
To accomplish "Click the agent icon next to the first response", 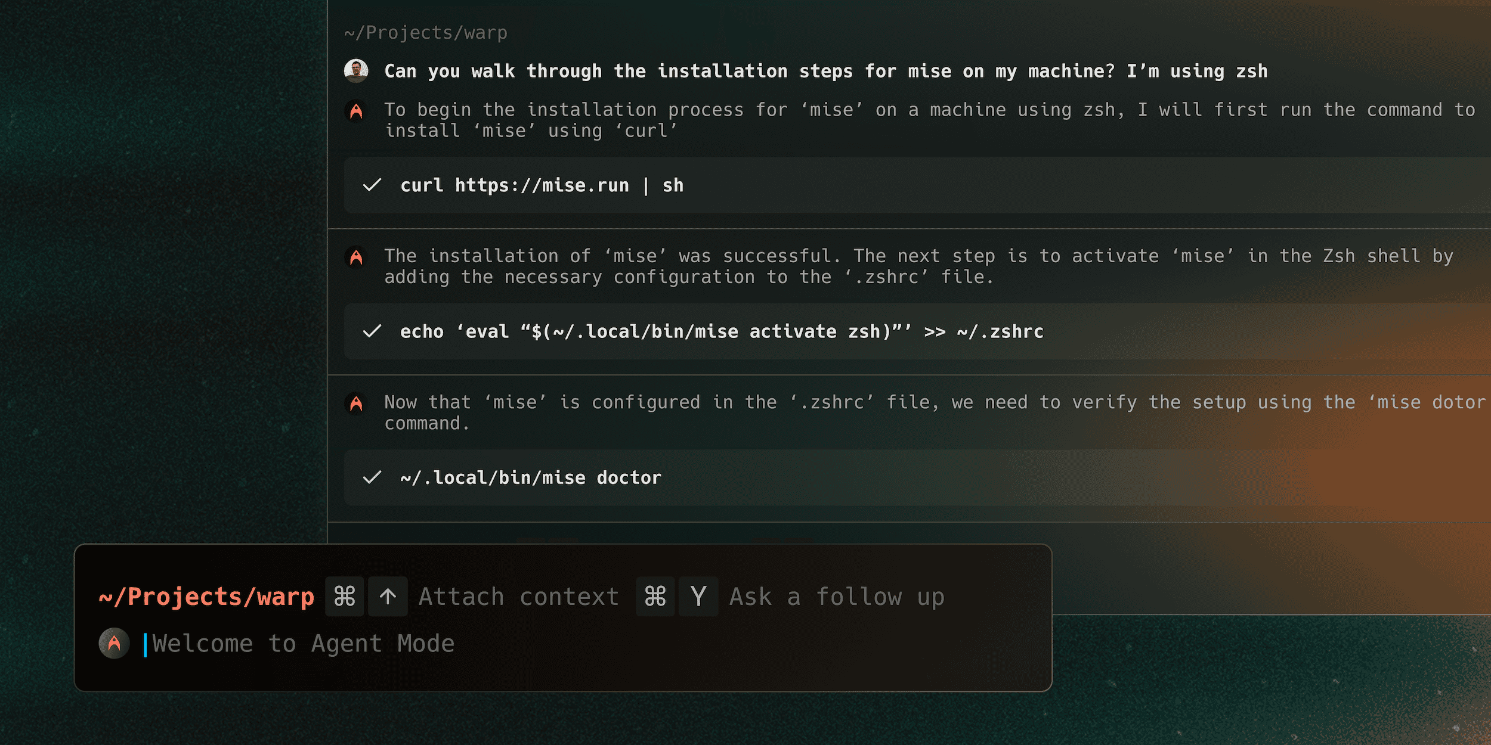I will pyautogui.click(x=356, y=111).
